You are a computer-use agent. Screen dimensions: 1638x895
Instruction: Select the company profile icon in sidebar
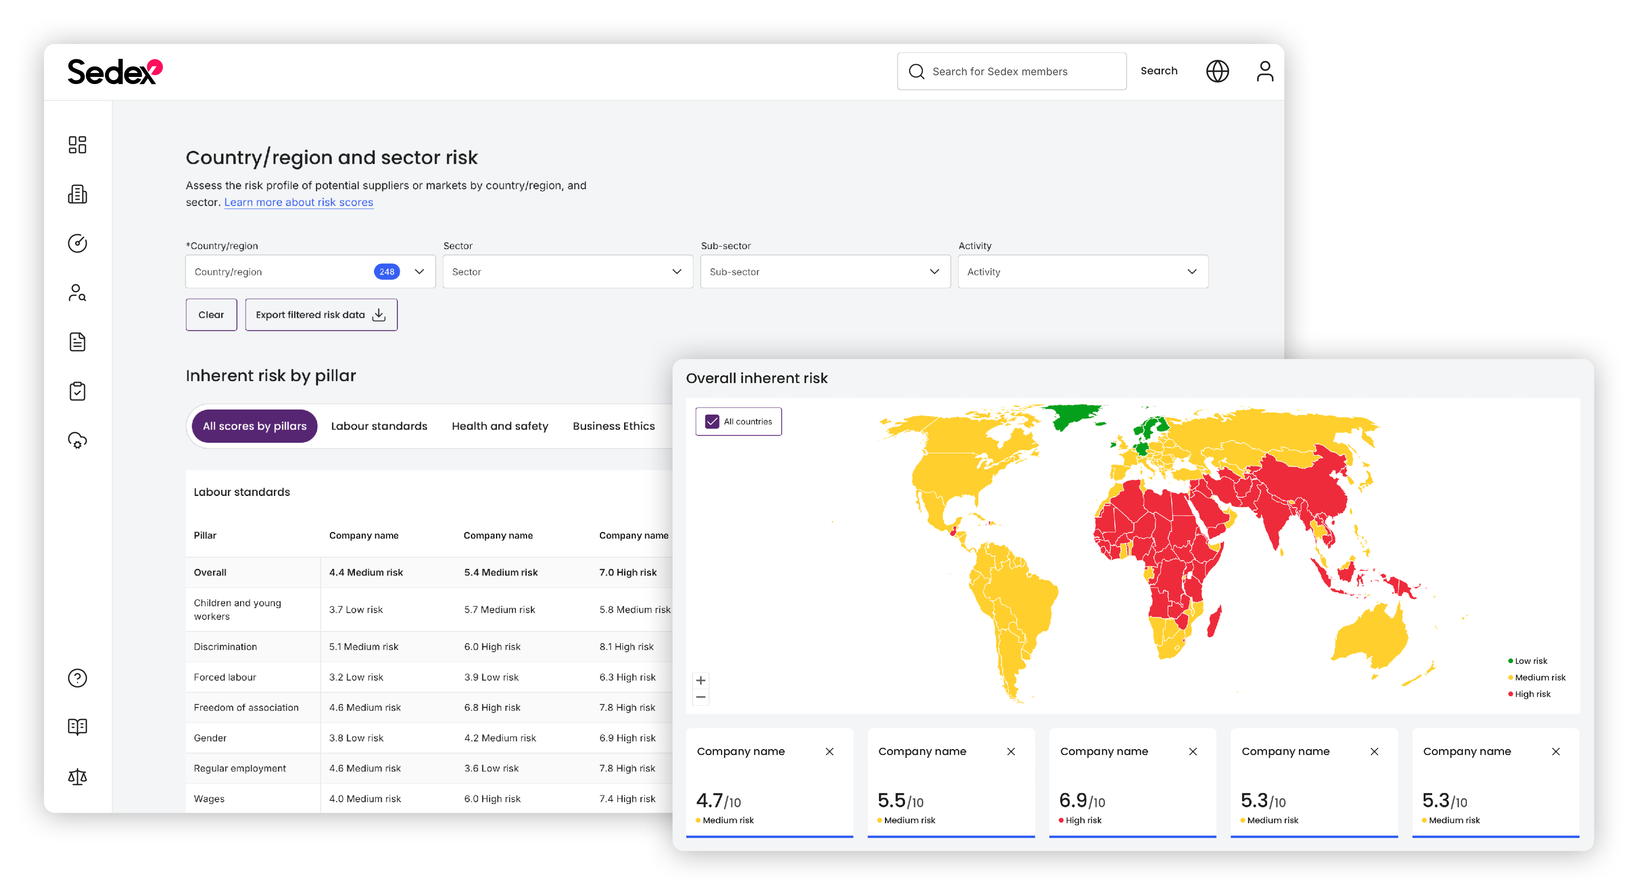point(78,194)
